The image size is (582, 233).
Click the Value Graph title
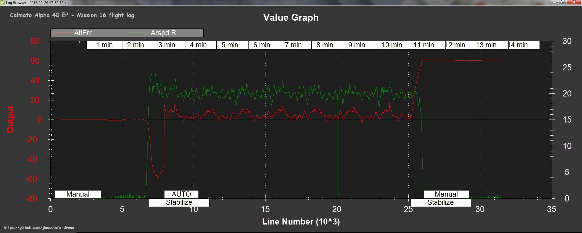click(291, 17)
